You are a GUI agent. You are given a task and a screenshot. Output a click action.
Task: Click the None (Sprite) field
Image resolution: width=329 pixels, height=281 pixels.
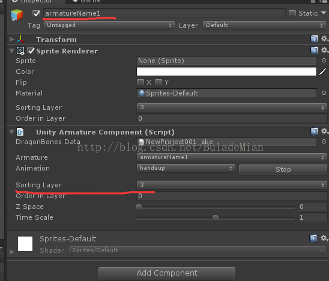[226, 61]
